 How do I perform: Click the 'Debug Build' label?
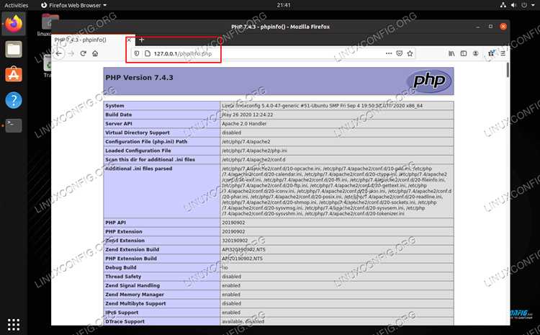[x=120, y=267]
